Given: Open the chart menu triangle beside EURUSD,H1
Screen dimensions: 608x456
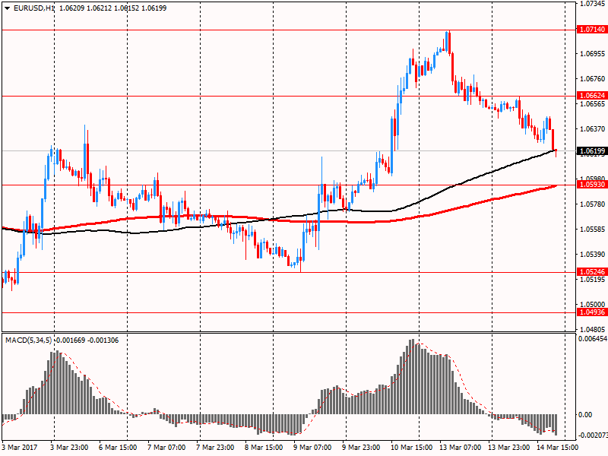Looking at the screenshot, I should (8, 8).
